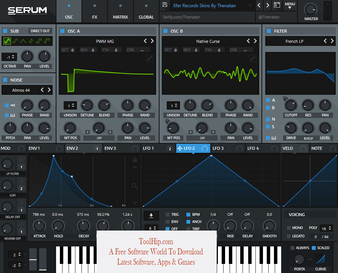Click the LFO 2 drag-to-assign move icon
Screen dimensions: 338x273
pyautogui.click(x=180, y=148)
